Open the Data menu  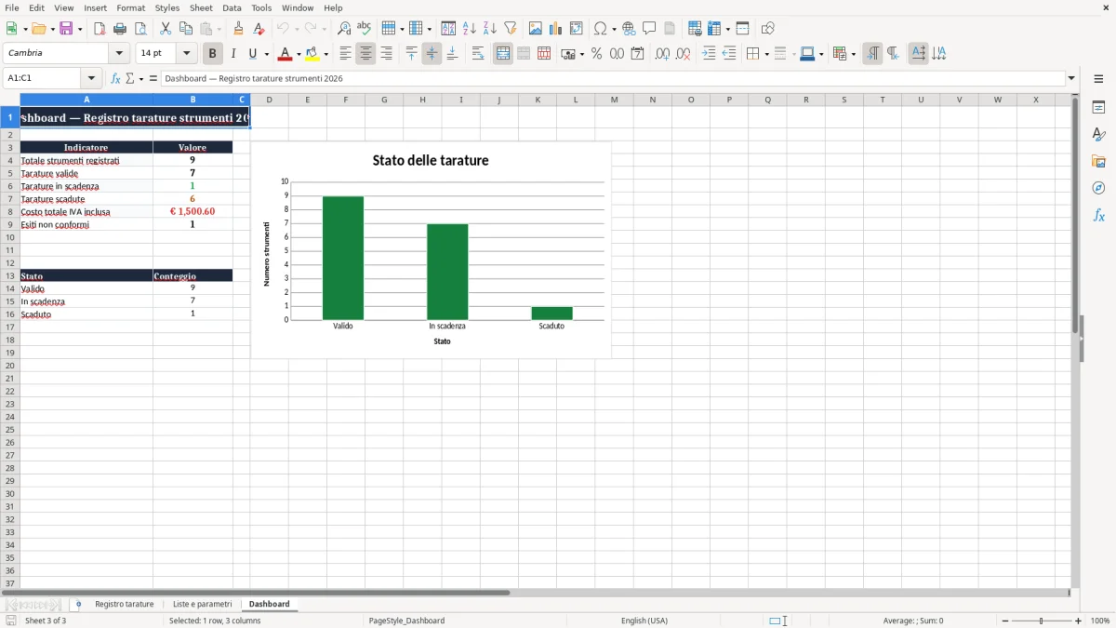pos(232,7)
